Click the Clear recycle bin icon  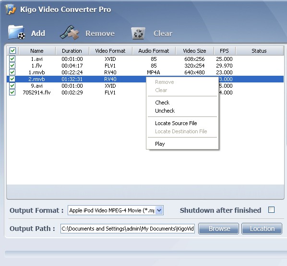pyautogui.click(x=138, y=33)
